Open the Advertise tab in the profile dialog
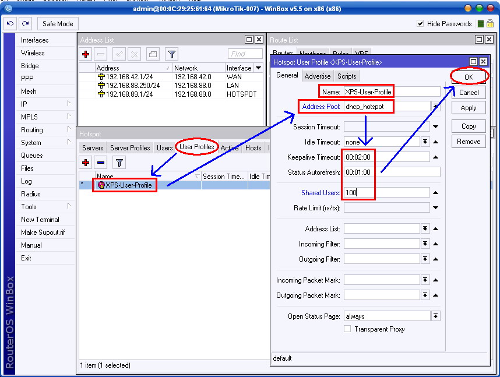500x377 pixels. [318, 75]
